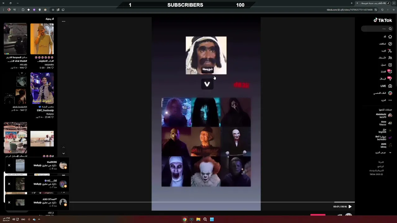Play the video using the play button

350,207
